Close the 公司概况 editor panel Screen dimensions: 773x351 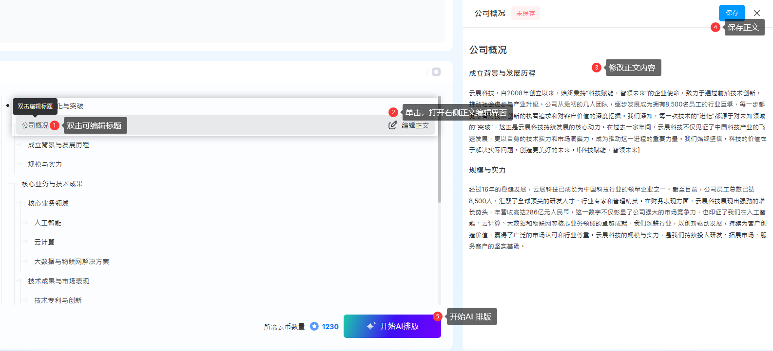[756, 13]
